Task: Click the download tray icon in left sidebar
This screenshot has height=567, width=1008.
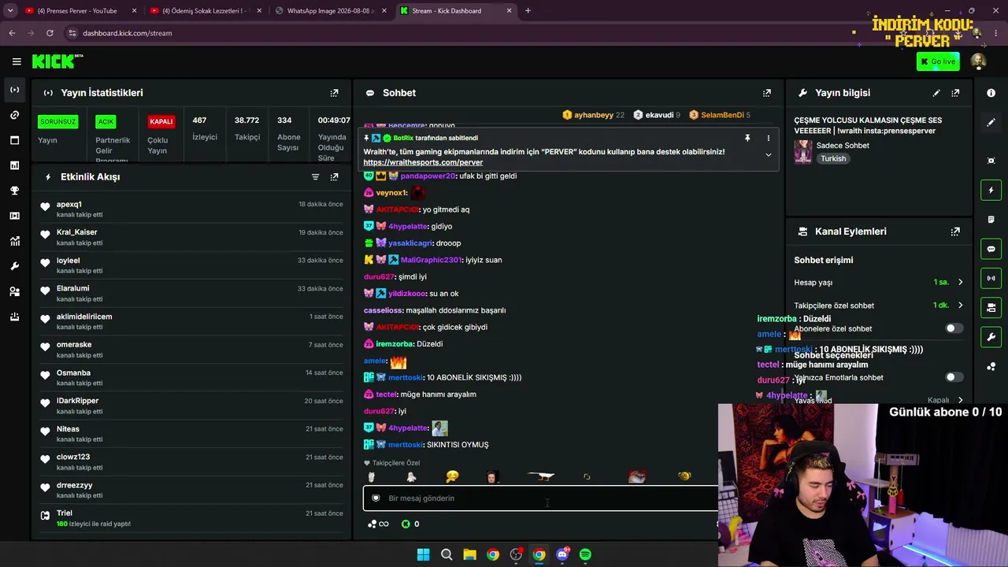Action: pyautogui.click(x=15, y=317)
